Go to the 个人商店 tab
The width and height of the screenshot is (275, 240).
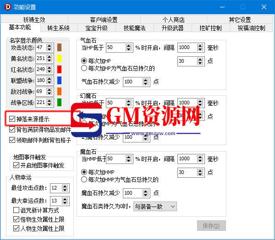(x=173, y=20)
